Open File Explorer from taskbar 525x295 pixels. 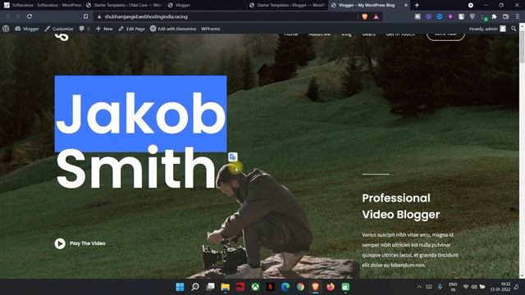(226, 287)
